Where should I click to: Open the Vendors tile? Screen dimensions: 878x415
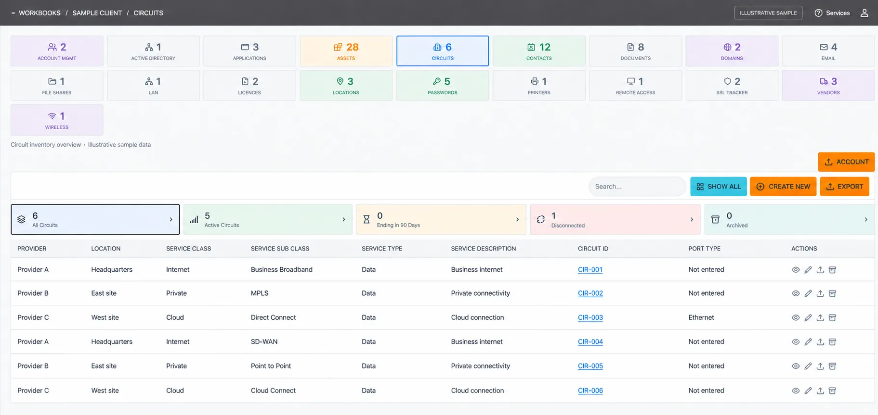coord(828,86)
